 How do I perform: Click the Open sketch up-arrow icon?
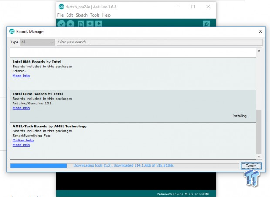pos(90,23)
